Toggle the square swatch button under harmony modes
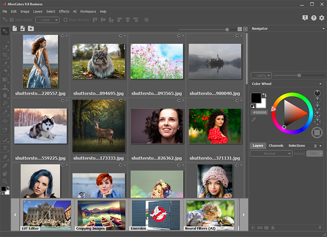This screenshot has height=237, width=327. click(317, 132)
